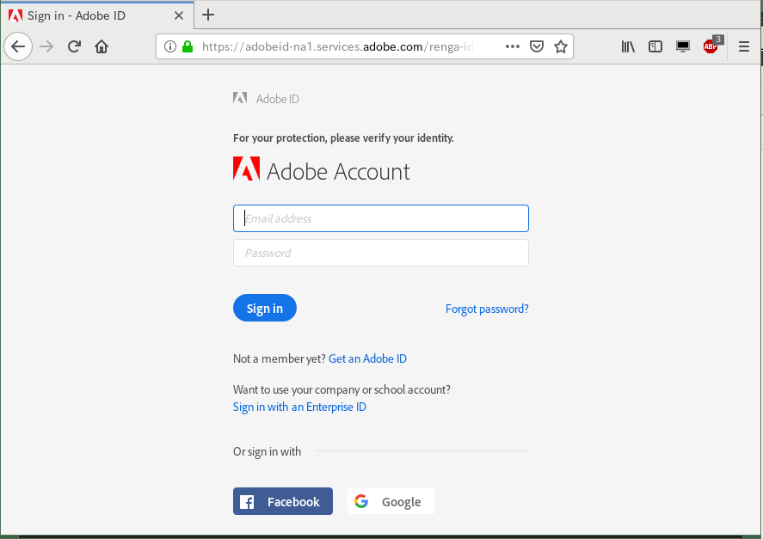Screen dimensions: 763x539
Task: Open the browser home page icon
Action: tap(102, 46)
